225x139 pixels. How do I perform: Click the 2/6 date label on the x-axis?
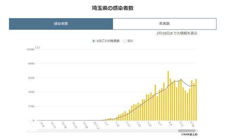point(170,124)
